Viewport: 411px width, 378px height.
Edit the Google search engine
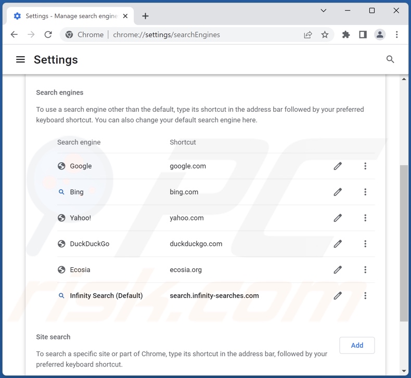pyautogui.click(x=338, y=166)
